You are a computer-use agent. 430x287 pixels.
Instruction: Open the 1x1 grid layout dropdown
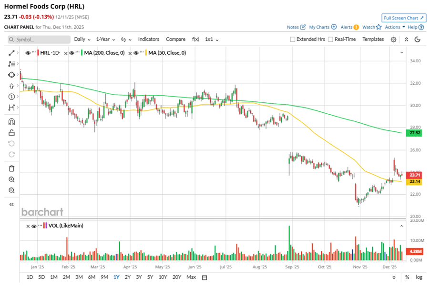(212, 39)
